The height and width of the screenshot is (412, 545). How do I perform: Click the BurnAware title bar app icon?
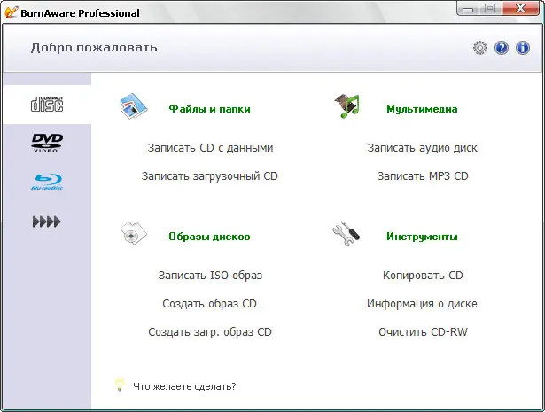point(11,12)
